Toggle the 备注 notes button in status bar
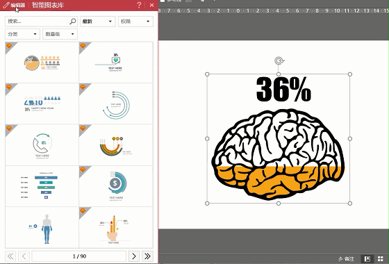Viewport: 389px width, 264px height. tap(347, 258)
